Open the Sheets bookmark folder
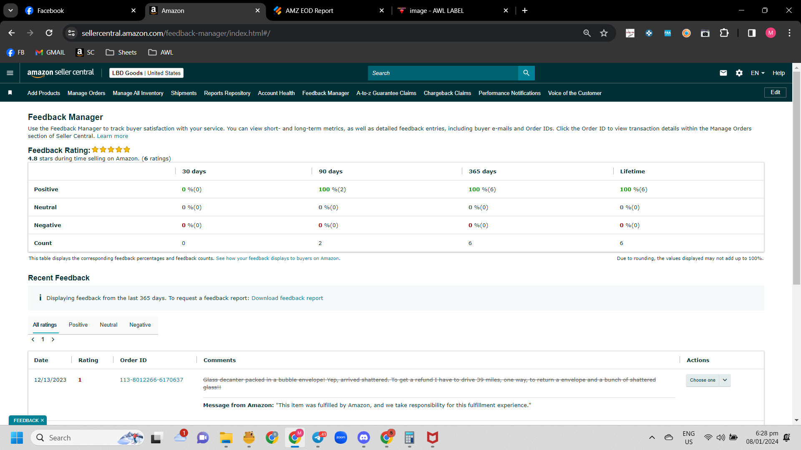Image resolution: width=801 pixels, height=450 pixels. 121,52
